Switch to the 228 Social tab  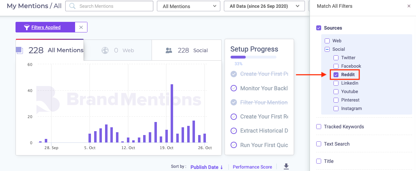186,50
